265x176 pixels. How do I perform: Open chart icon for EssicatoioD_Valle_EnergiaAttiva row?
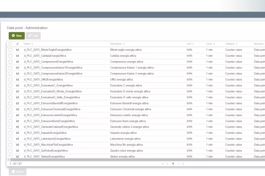click(18, 97)
